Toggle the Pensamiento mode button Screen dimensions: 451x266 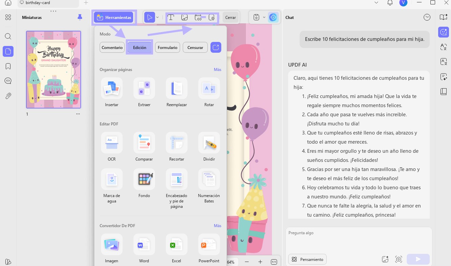tap(307, 259)
